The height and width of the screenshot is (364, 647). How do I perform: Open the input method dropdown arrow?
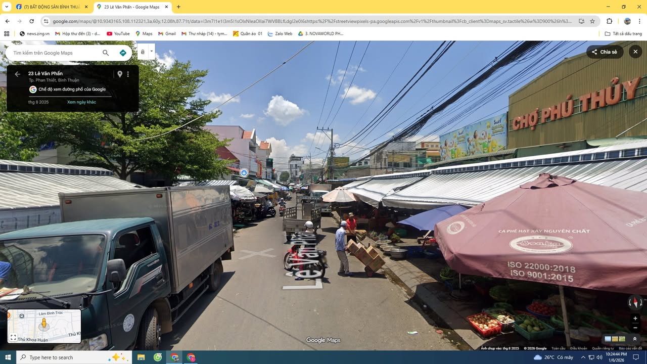click(151, 52)
